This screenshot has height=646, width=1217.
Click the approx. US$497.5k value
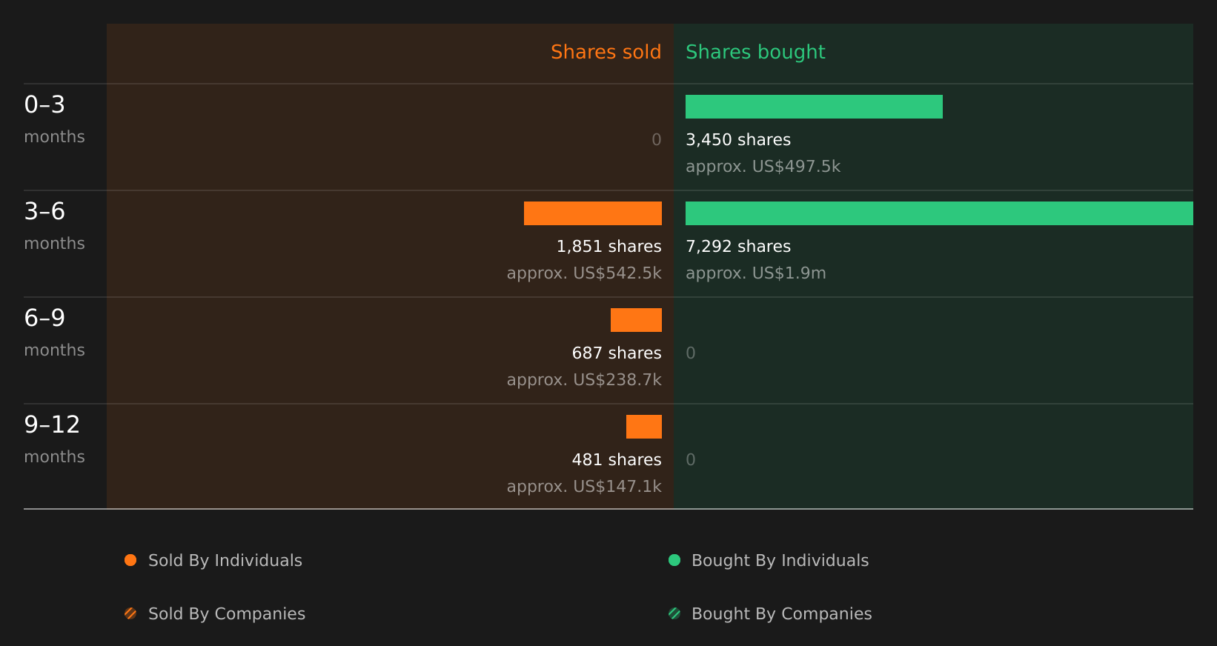(763, 167)
